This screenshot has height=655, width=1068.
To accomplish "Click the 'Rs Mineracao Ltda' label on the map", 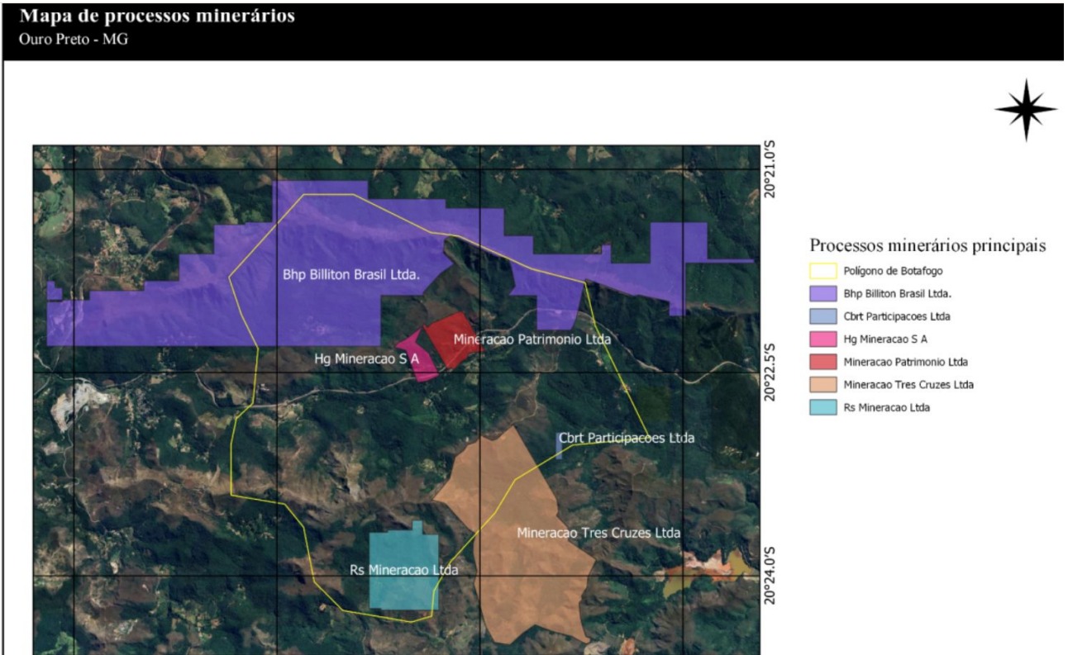I will [x=403, y=570].
